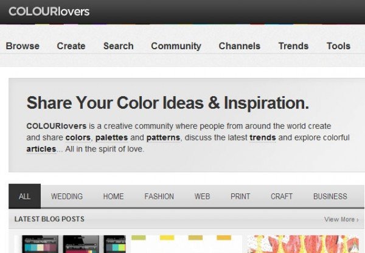Select the ALL tab
Image resolution: width=365 pixels, height=253 pixels.
point(25,196)
